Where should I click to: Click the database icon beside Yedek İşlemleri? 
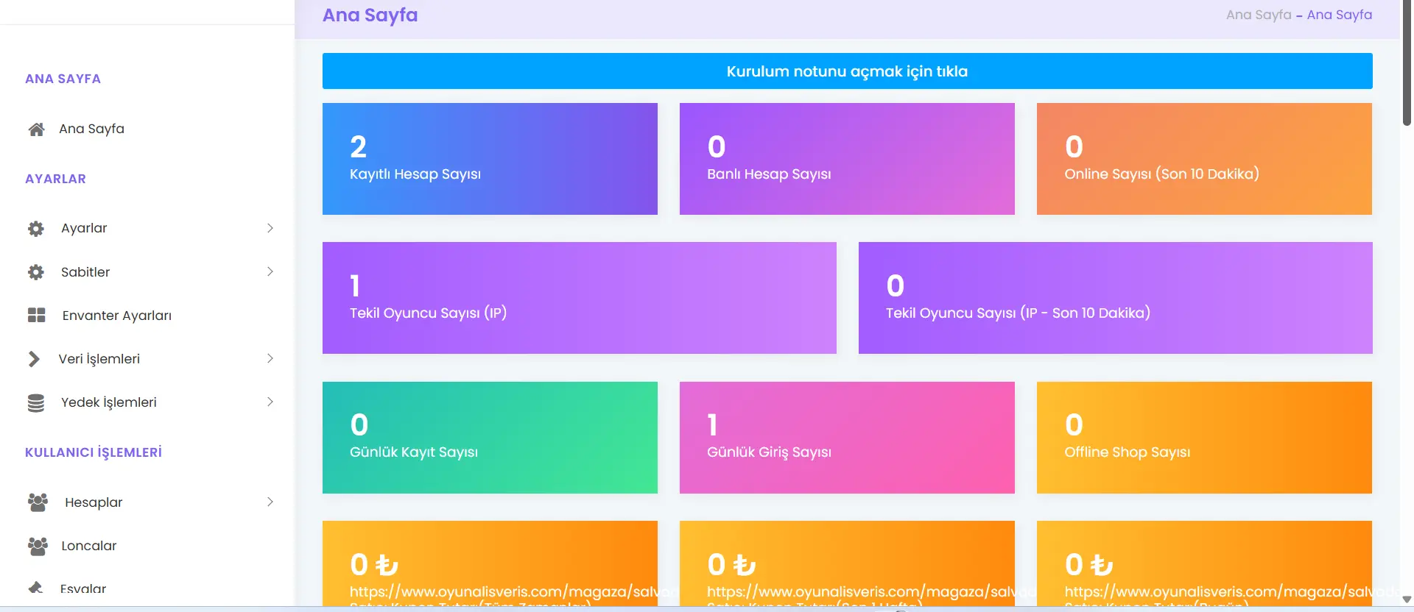[36, 403]
